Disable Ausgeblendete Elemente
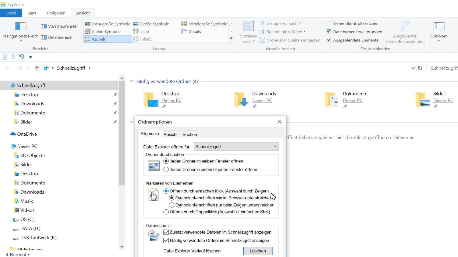This screenshot has width=458, height=257. 329,40
